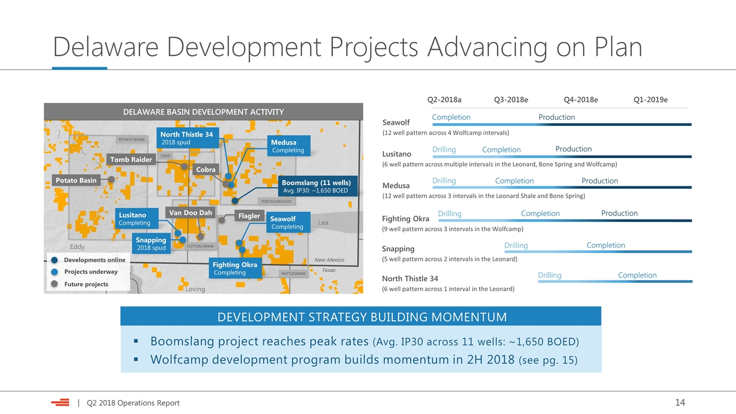736x414 pixels.
Task: Click Lusitano row Drilling phase label
Action: click(444, 149)
